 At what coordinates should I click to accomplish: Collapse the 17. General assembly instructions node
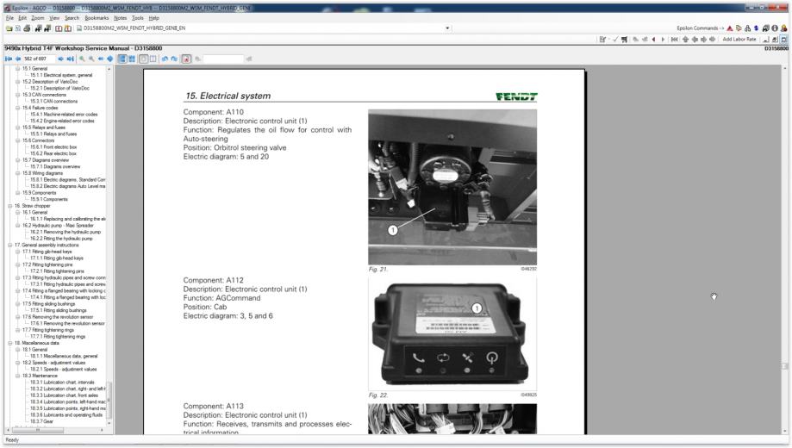pos(9,245)
